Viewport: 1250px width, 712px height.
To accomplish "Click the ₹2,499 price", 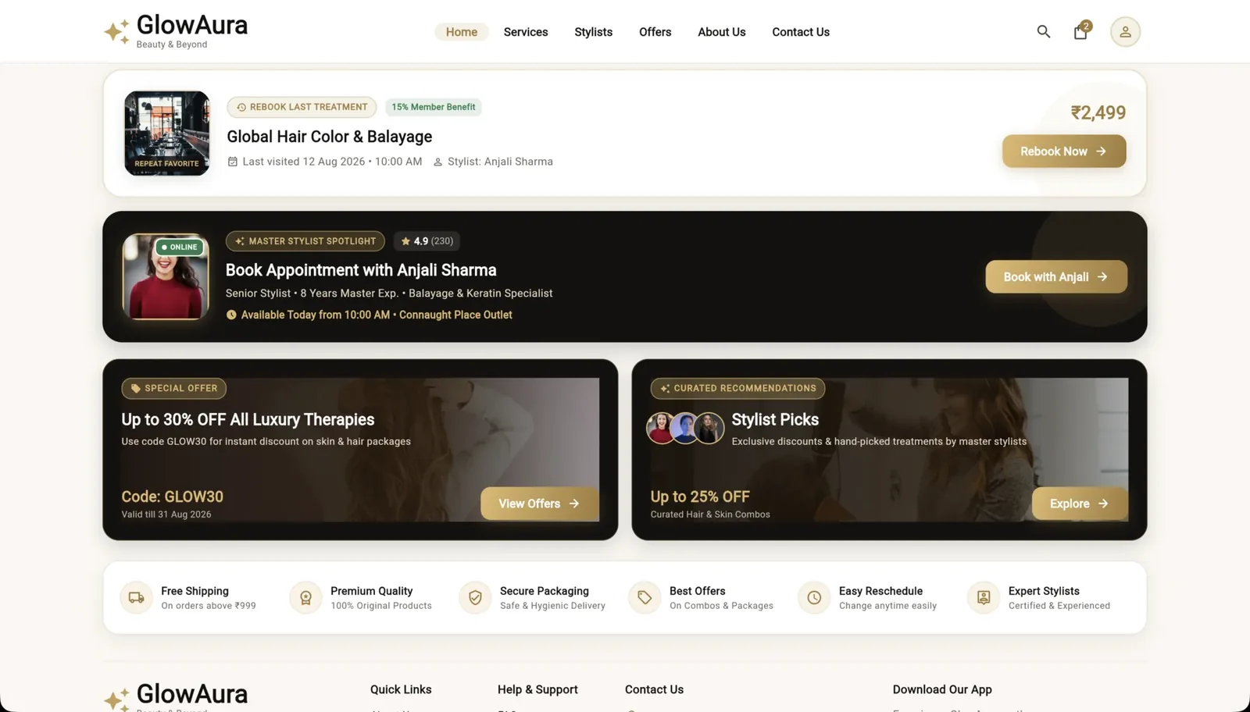I will 1098,112.
